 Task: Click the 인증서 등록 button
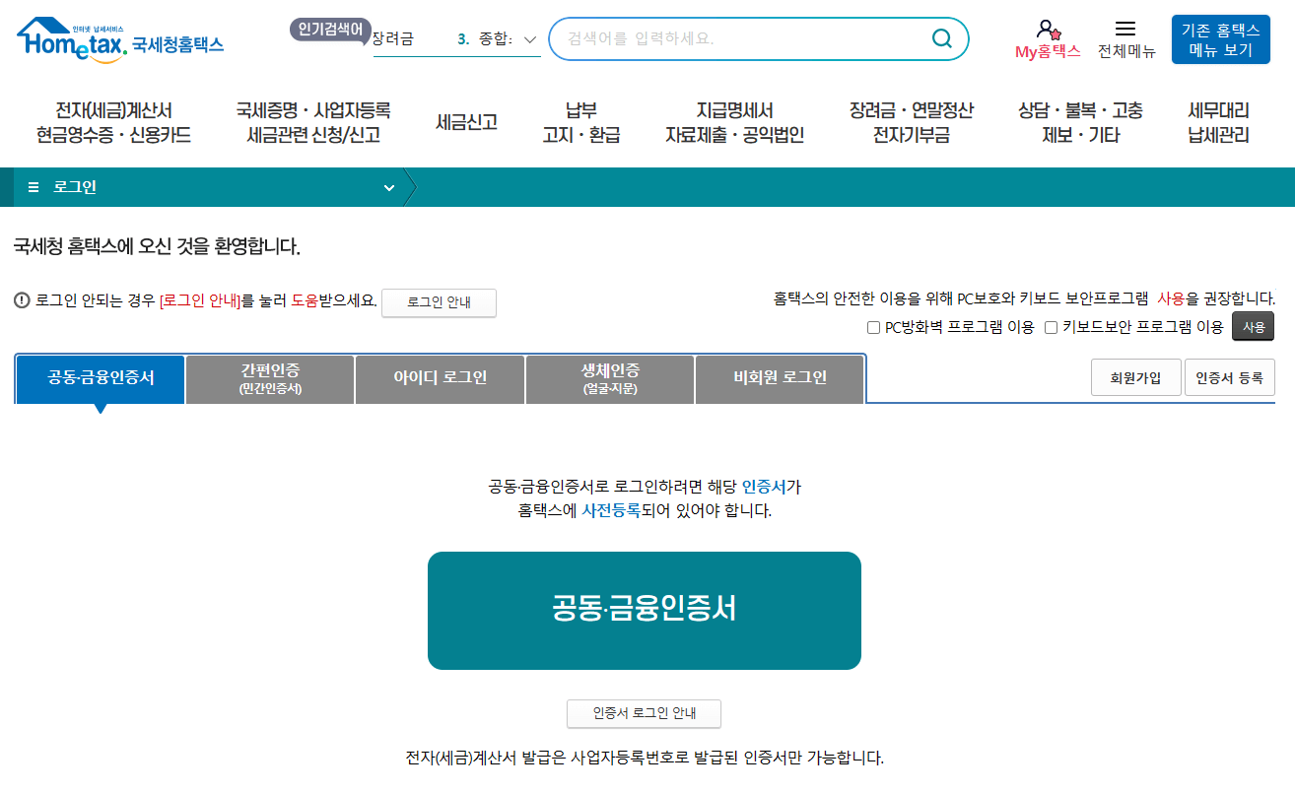pos(1229,376)
